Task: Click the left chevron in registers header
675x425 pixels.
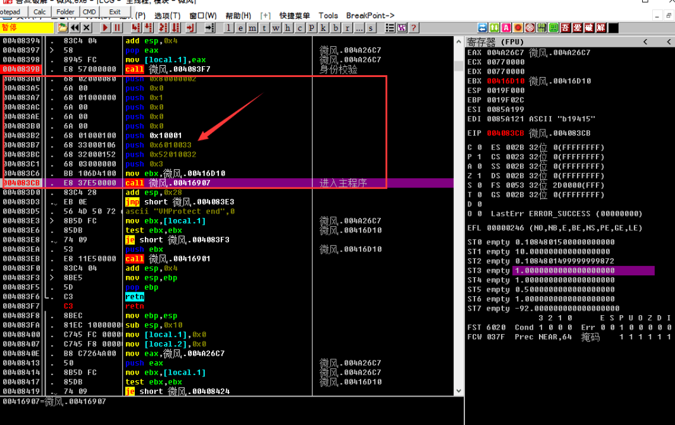Action: tap(645, 42)
